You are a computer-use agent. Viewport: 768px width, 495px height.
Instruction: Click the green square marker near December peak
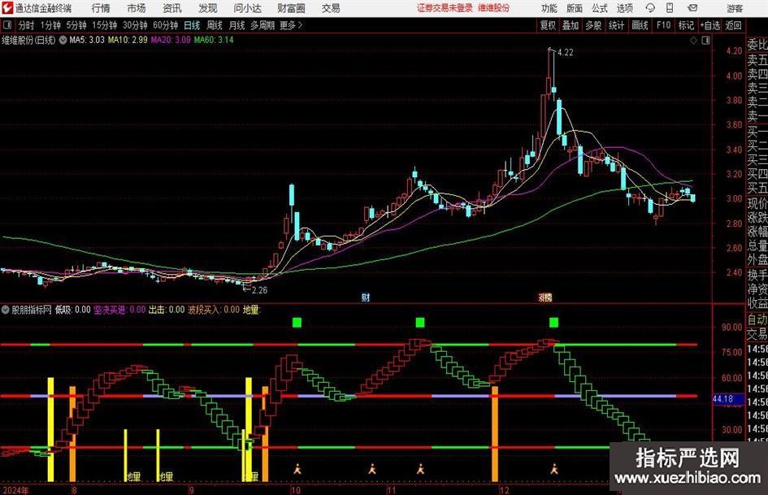click(554, 323)
